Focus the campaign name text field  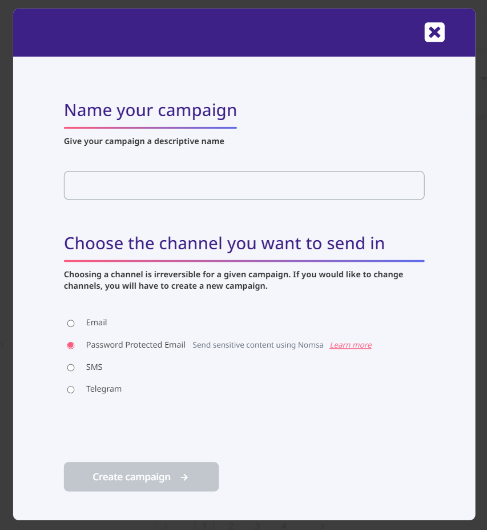(x=244, y=185)
